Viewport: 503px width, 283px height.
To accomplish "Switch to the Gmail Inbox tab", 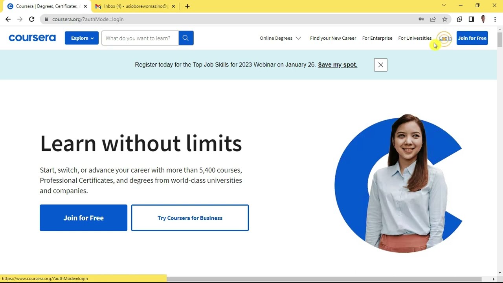I will coord(135,6).
